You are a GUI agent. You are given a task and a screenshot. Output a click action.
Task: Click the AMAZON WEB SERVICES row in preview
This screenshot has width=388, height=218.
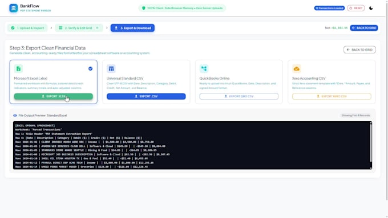point(90,146)
